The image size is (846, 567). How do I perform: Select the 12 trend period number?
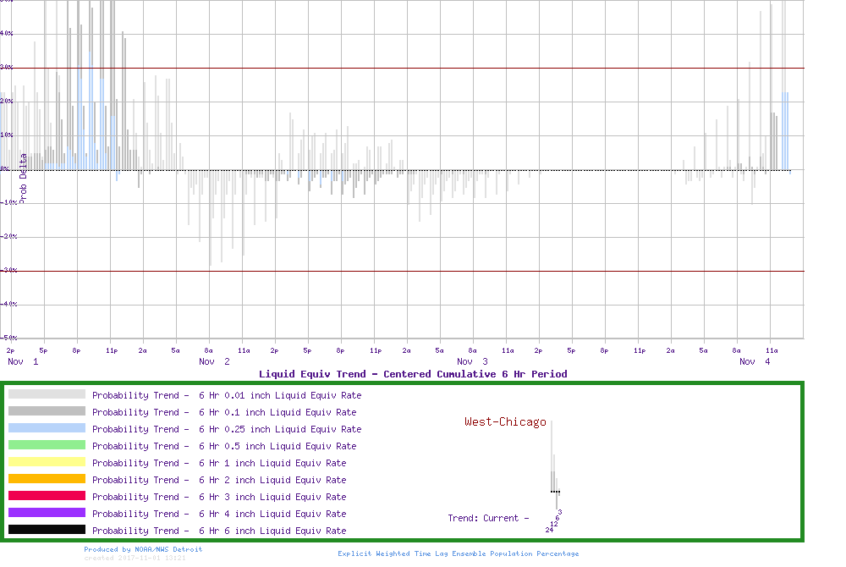click(553, 524)
